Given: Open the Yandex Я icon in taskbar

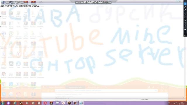Looking at the screenshot, I should coord(39,103).
